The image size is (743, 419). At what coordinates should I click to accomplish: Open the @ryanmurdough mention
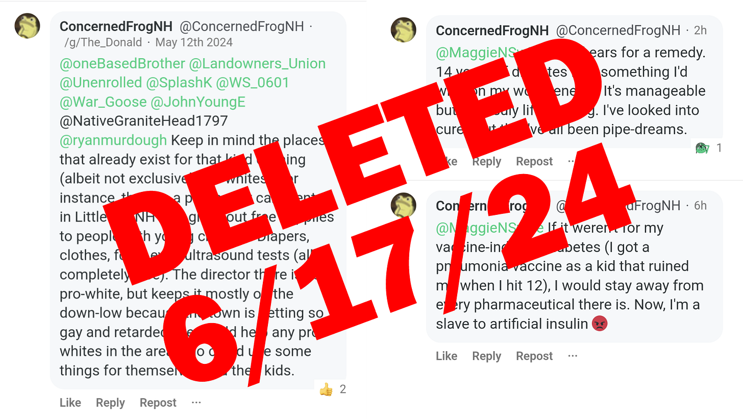tap(113, 140)
